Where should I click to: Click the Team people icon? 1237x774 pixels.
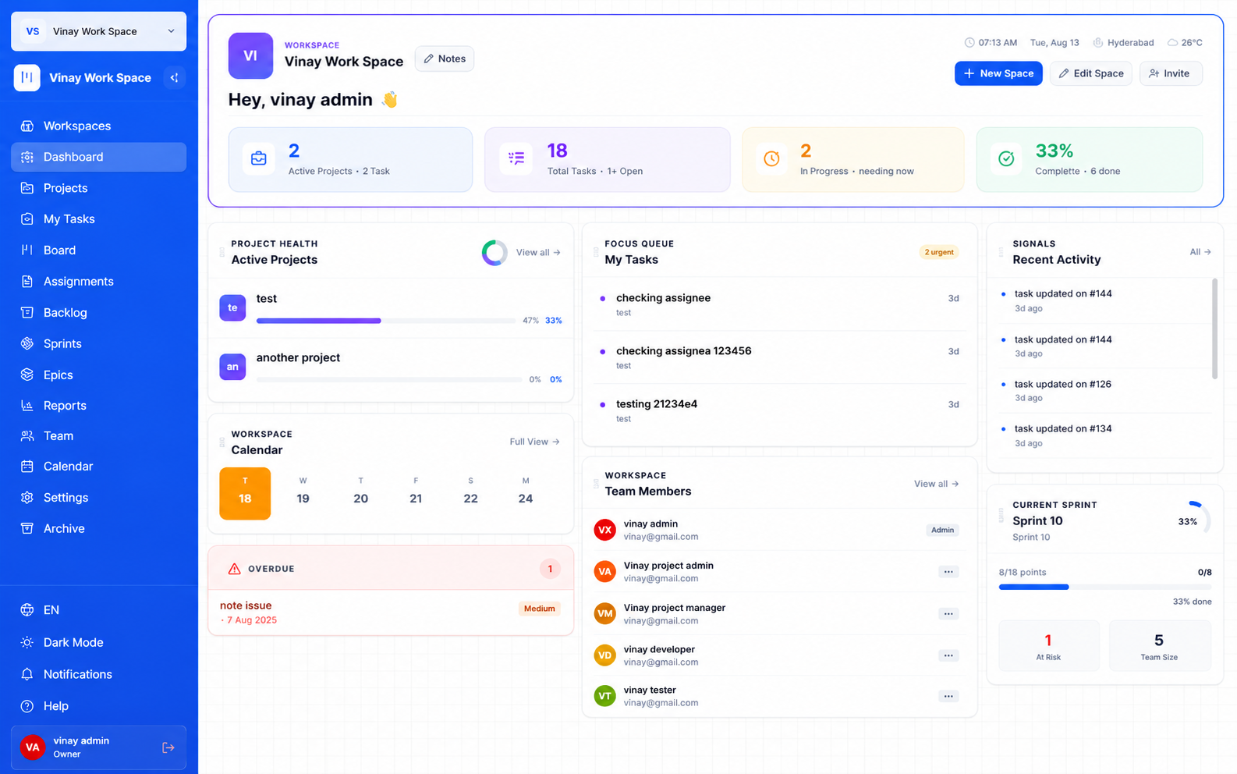27,436
